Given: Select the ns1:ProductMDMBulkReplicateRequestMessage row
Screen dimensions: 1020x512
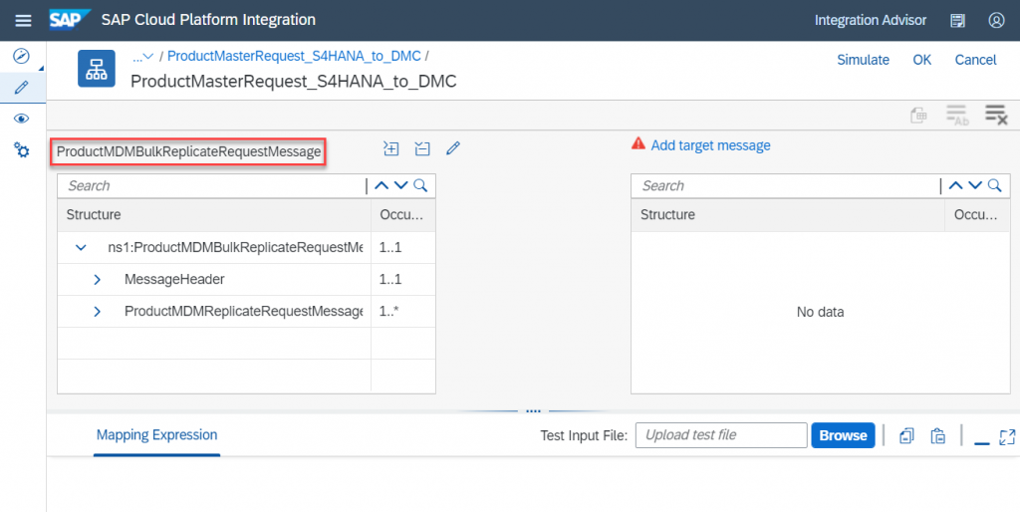Looking at the screenshot, I should coord(247,247).
